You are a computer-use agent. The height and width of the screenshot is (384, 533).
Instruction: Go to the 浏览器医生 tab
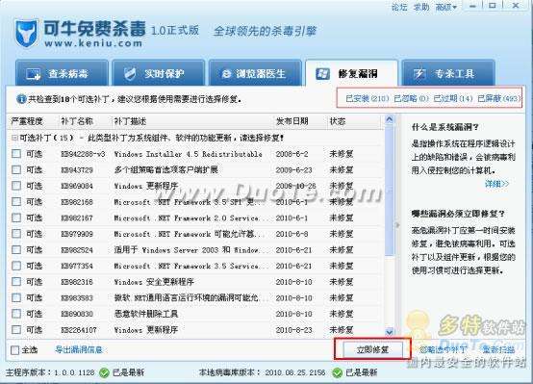255,73
